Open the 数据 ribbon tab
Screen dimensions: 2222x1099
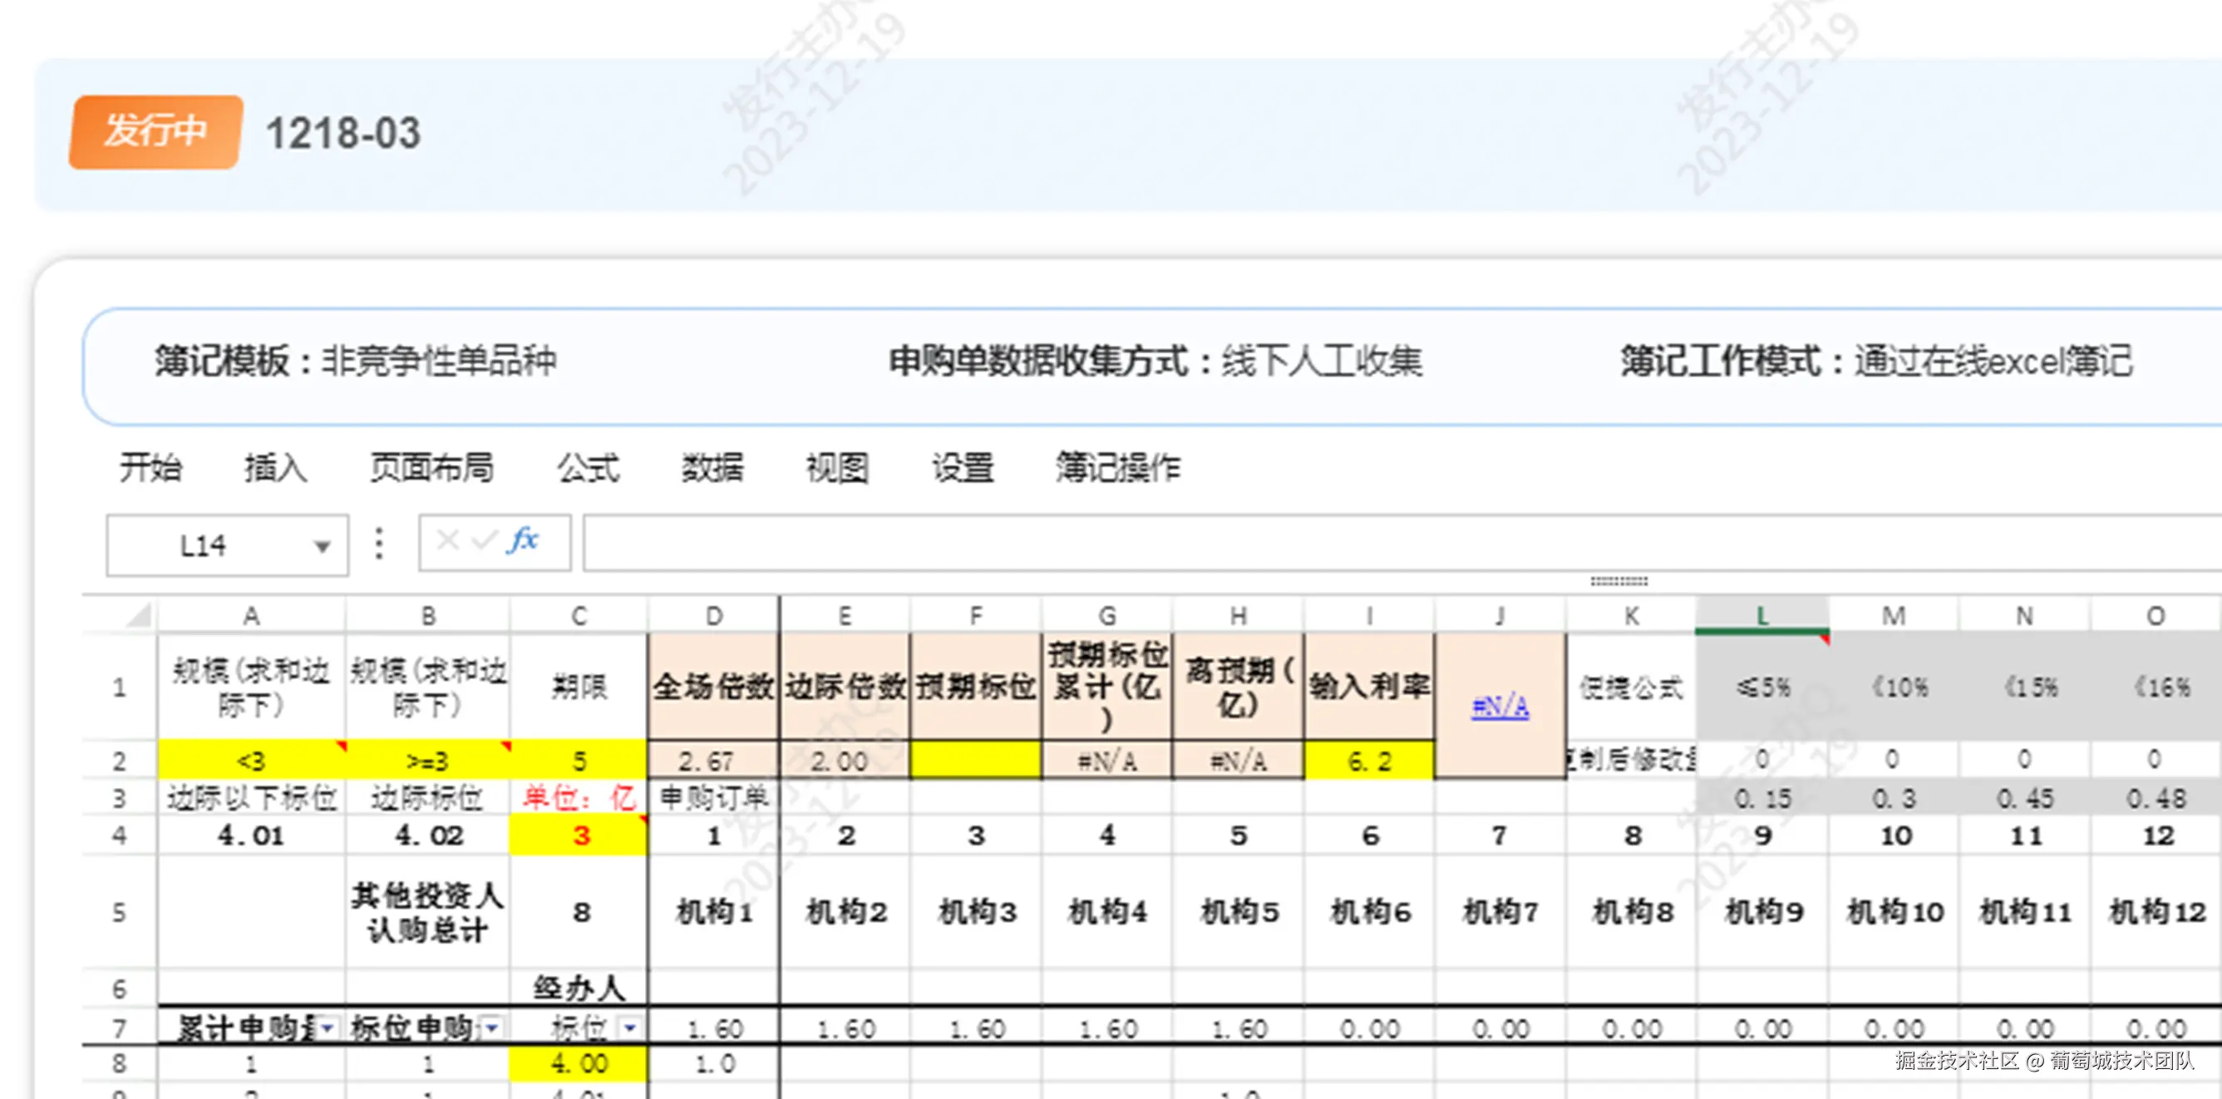coord(712,467)
